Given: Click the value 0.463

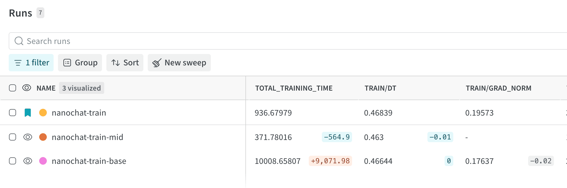Looking at the screenshot, I should tap(374, 137).
